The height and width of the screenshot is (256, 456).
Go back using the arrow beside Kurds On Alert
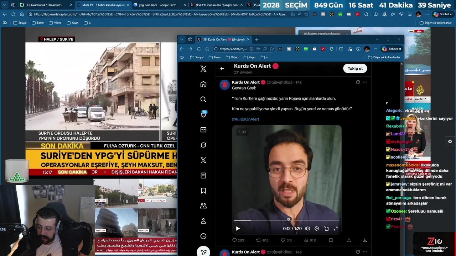222,69
